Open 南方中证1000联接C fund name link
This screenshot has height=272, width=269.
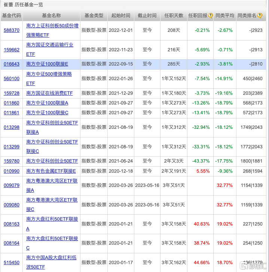47,112
